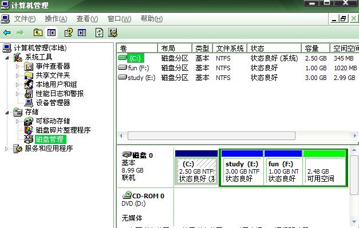Click the DVD (D:) label under CD-ROM 0

pyautogui.click(x=133, y=203)
